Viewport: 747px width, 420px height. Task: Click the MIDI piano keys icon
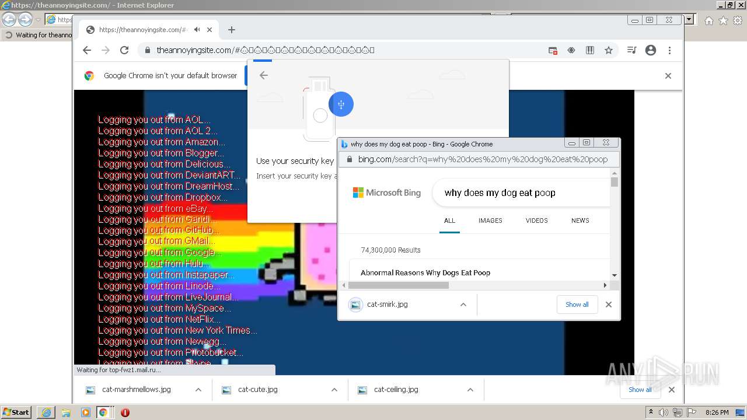pos(590,50)
